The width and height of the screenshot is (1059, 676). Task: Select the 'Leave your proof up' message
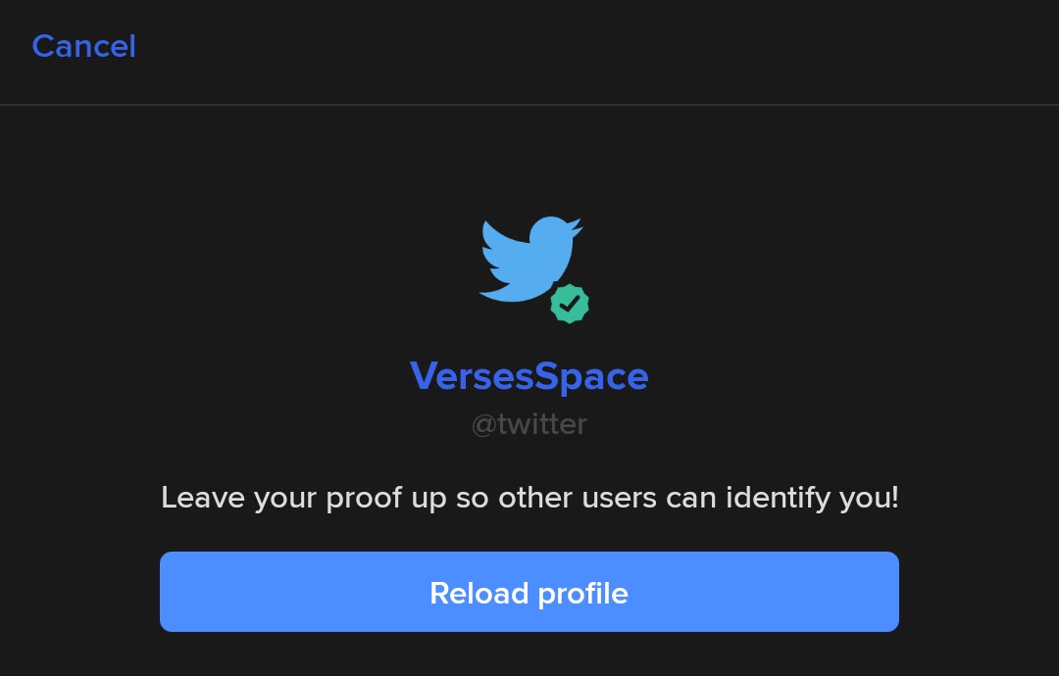coord(529,498)
